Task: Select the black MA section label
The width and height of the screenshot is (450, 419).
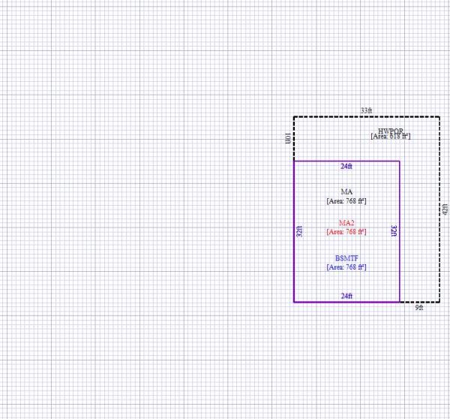Action: [346, 192]
